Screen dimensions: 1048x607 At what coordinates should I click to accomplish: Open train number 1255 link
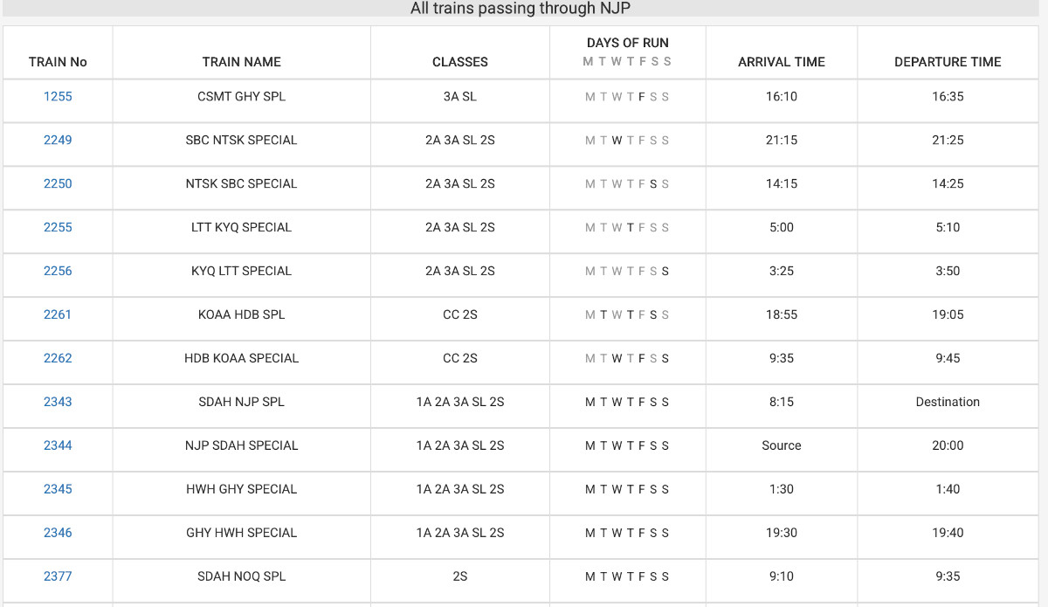point(58,97)
